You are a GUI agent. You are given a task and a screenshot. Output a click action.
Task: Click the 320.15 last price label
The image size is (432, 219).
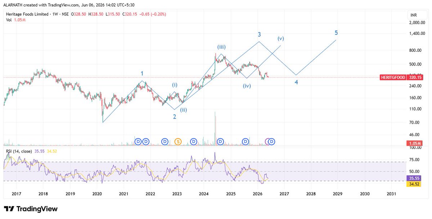(x=415, y=77)
